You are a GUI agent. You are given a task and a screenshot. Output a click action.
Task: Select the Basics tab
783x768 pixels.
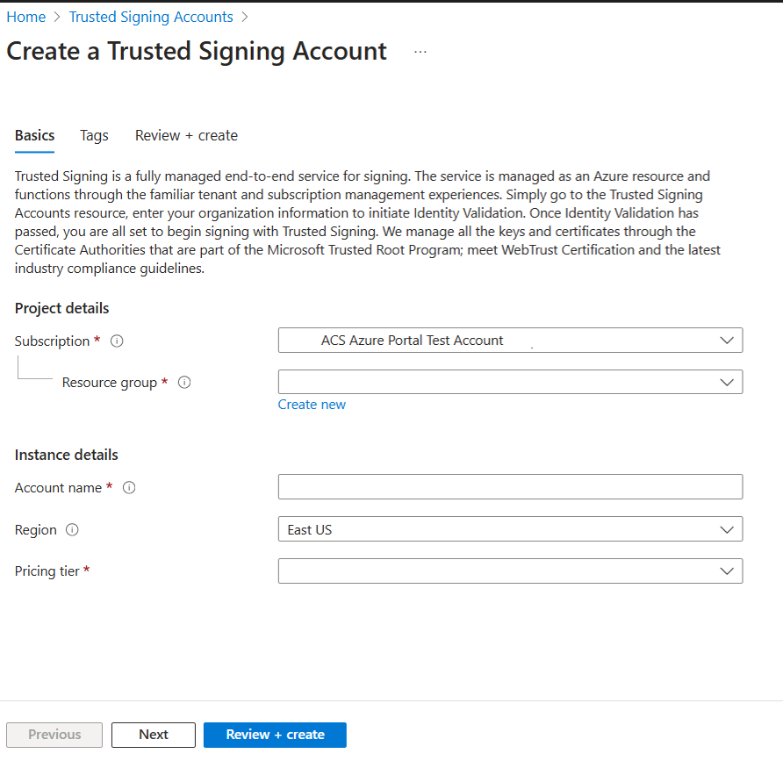pyautogui.click(x=35, y=135)
